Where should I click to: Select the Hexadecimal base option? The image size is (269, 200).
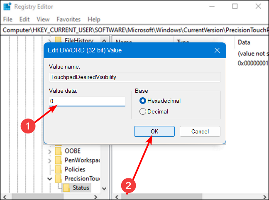(x=143, y=101)
